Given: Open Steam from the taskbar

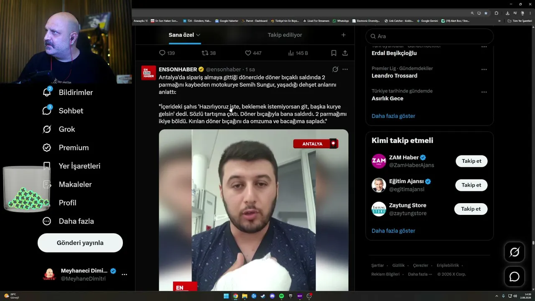Looking at the screenshot, I should (263, 296).
